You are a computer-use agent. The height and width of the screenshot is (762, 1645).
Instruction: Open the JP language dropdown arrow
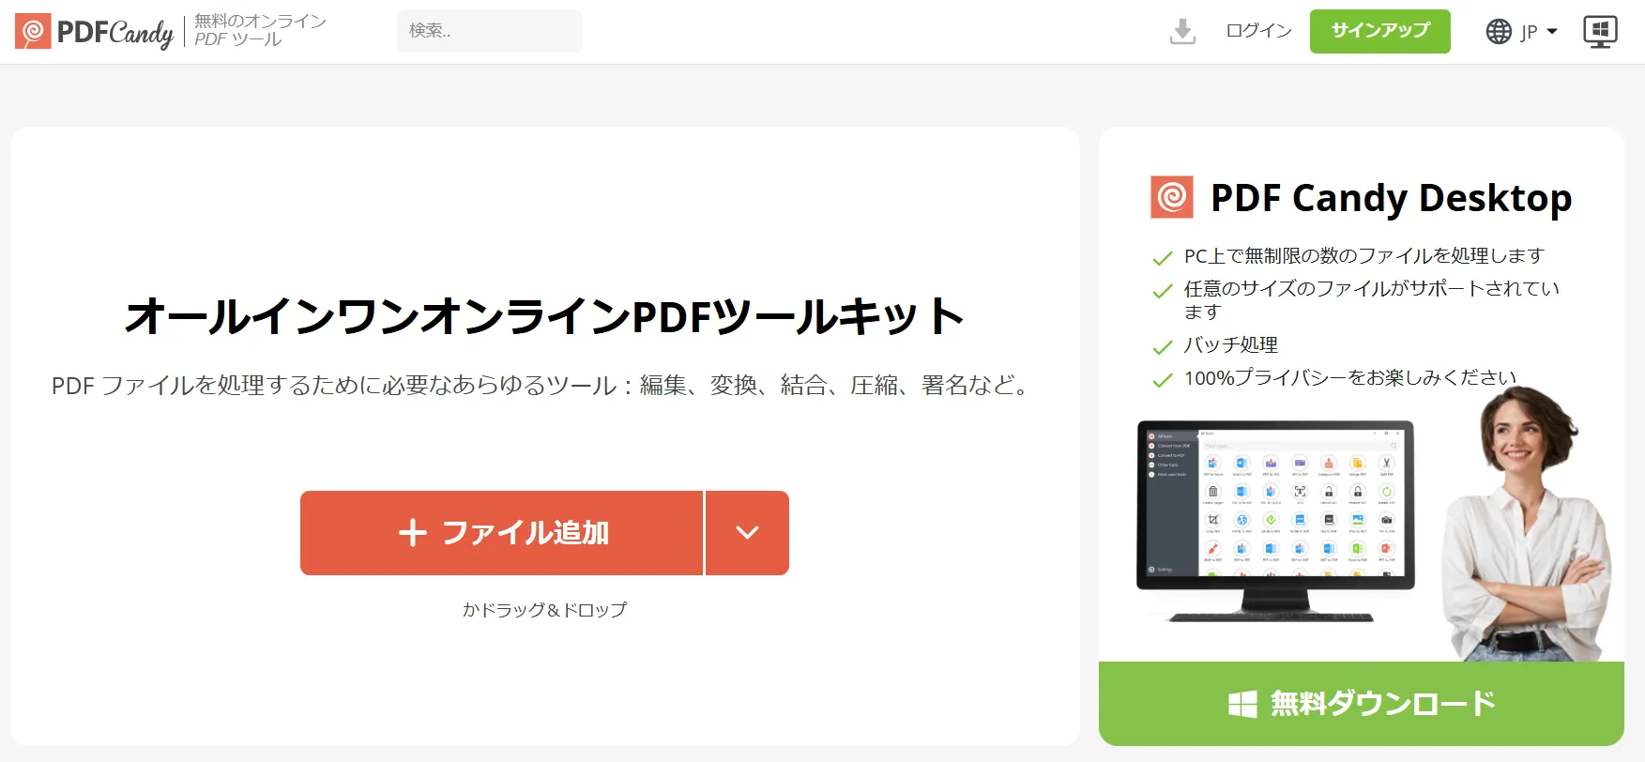tap(1552, 31)
